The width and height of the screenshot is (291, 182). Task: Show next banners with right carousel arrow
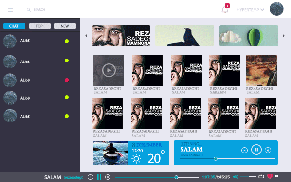[x=284, y=36]
